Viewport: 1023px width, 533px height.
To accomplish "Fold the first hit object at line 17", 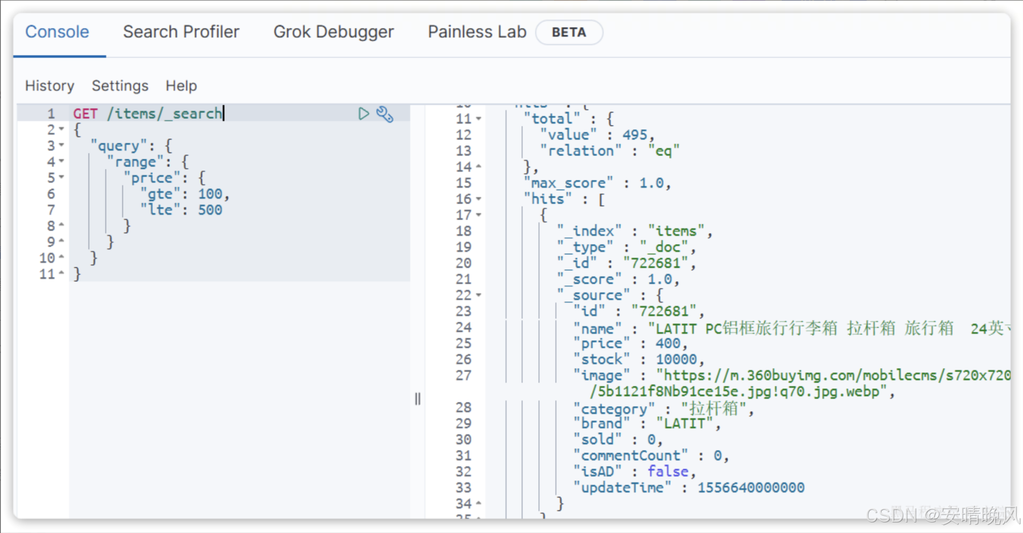I will coord(478,215).
